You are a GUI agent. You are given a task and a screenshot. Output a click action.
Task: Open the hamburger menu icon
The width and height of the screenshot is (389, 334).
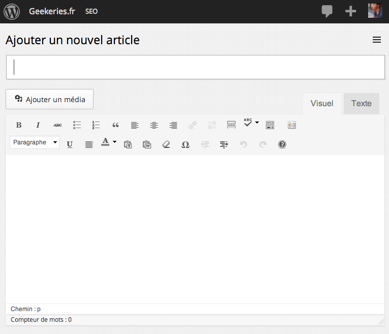377,40
